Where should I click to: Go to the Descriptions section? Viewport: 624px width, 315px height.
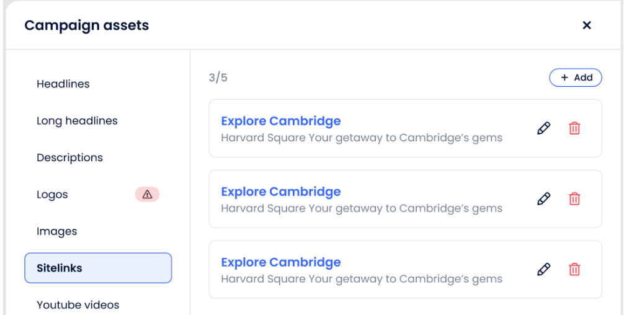click(x=69, y=157)
